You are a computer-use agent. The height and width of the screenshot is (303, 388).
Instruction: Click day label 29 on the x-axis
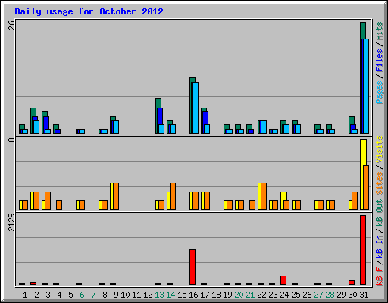point(341,295)
